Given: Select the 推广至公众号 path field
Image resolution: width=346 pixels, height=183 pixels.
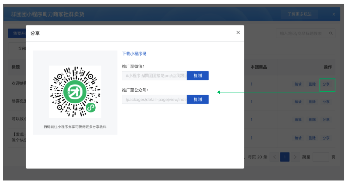Looking at the screenshot, I should coord(154,99).
